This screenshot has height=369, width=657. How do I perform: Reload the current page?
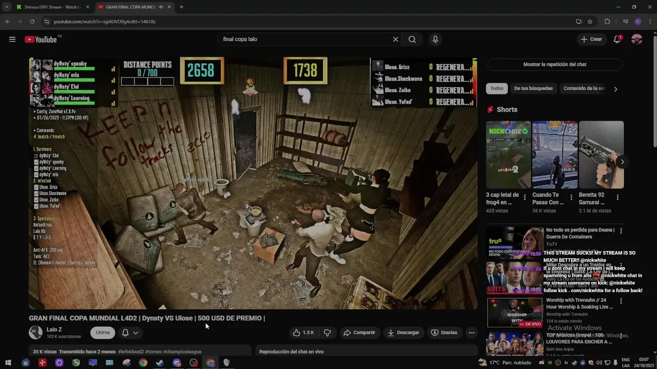click(x=32, y=22)
